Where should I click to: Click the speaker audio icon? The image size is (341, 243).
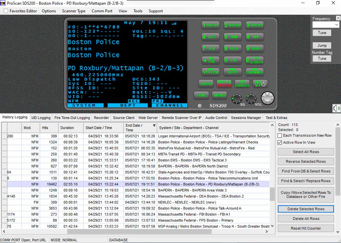point(336,108)
